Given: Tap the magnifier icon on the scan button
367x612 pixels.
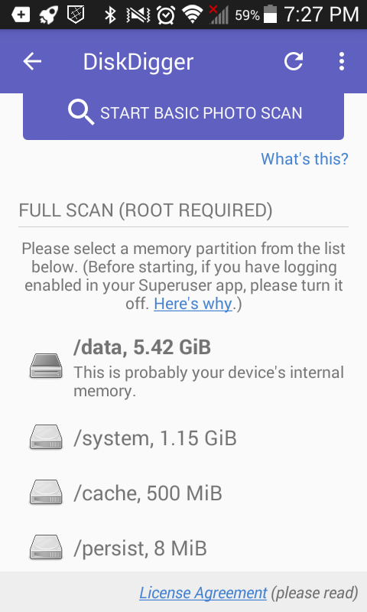Looking at the screenshot, I should tap(81, 112).
